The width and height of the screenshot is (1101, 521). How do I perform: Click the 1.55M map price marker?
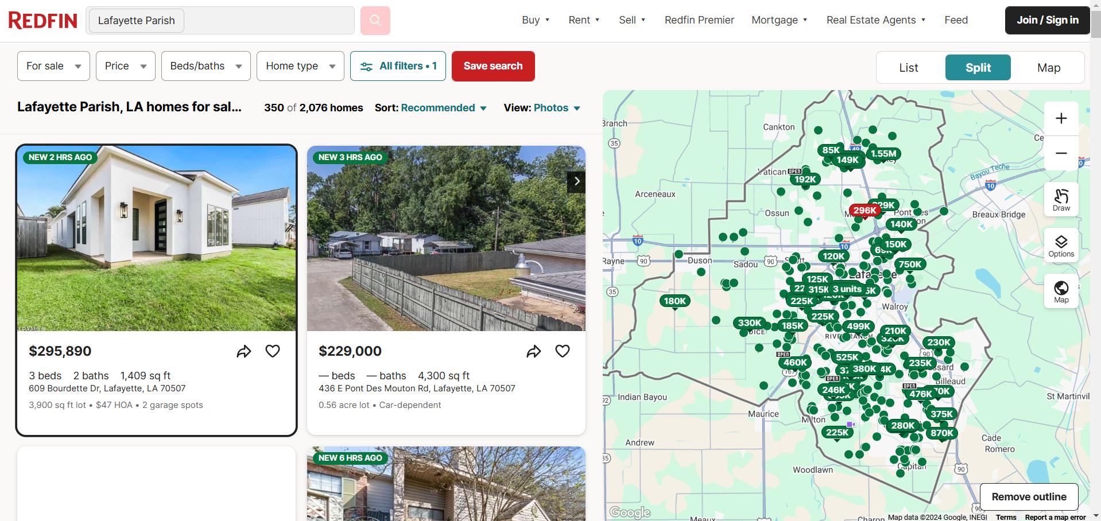[x=883, y=154]
